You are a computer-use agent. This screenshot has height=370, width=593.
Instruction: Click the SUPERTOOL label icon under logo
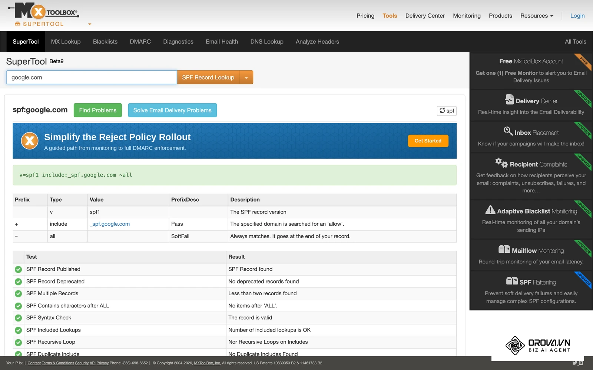pyautogui.click(x=17, y=24)
